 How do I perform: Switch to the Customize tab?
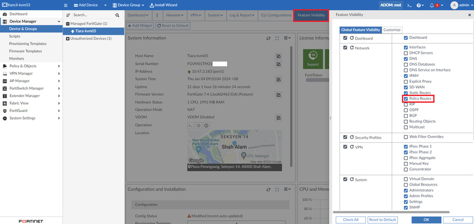tap(392, 30)
